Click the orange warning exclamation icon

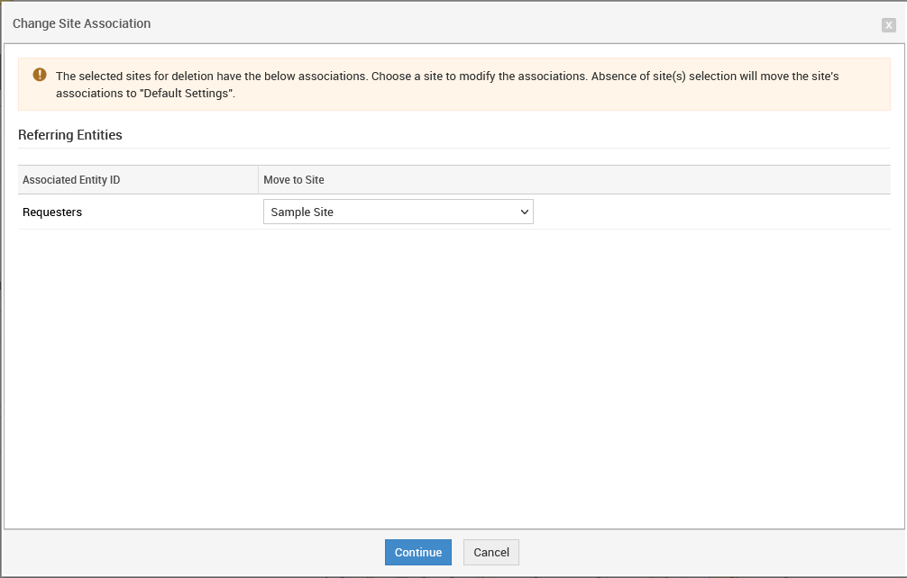[x=40, y=75]
